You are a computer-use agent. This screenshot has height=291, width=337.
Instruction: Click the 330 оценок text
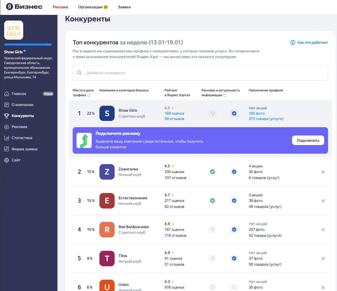click(x=174, y=172)
